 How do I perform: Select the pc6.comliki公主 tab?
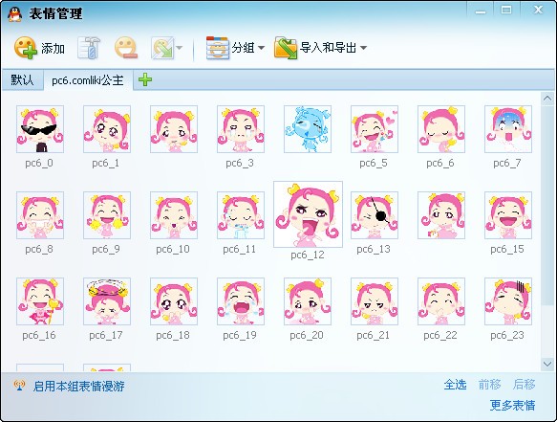coord(88,80)
